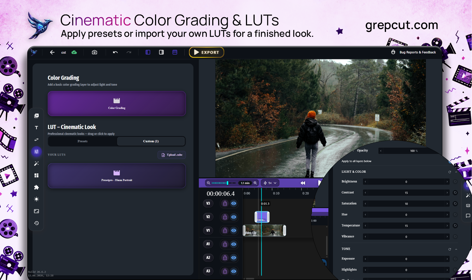This screenshot has height=280, width=472.
Task: Increase Saturation with right arrow
Action: pos(447,204)
